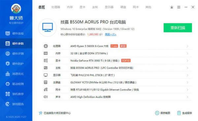Expand the 显示器 row chevron

(x=187, y=75)
